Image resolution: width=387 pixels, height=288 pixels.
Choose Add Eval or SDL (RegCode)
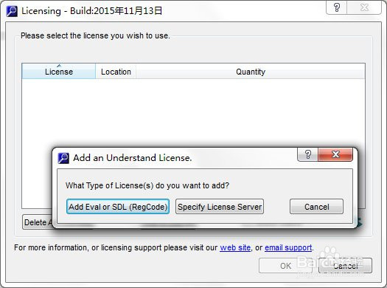118,207
